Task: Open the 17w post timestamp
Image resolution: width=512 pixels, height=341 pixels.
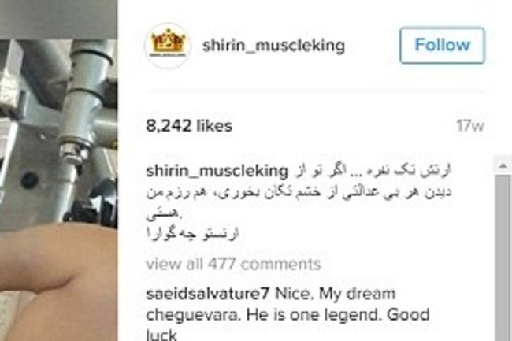Action: [470, 126]
